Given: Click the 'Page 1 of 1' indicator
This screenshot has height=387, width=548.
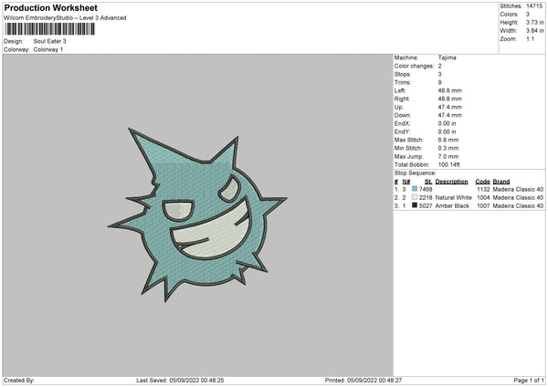Looking at the screenshot, I should pos(529,381).
